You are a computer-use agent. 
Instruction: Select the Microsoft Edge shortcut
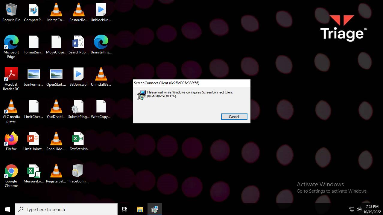11,47
